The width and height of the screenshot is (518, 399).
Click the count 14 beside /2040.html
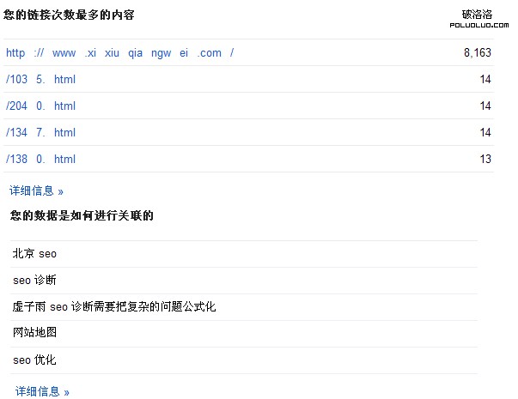pos(485,106)
